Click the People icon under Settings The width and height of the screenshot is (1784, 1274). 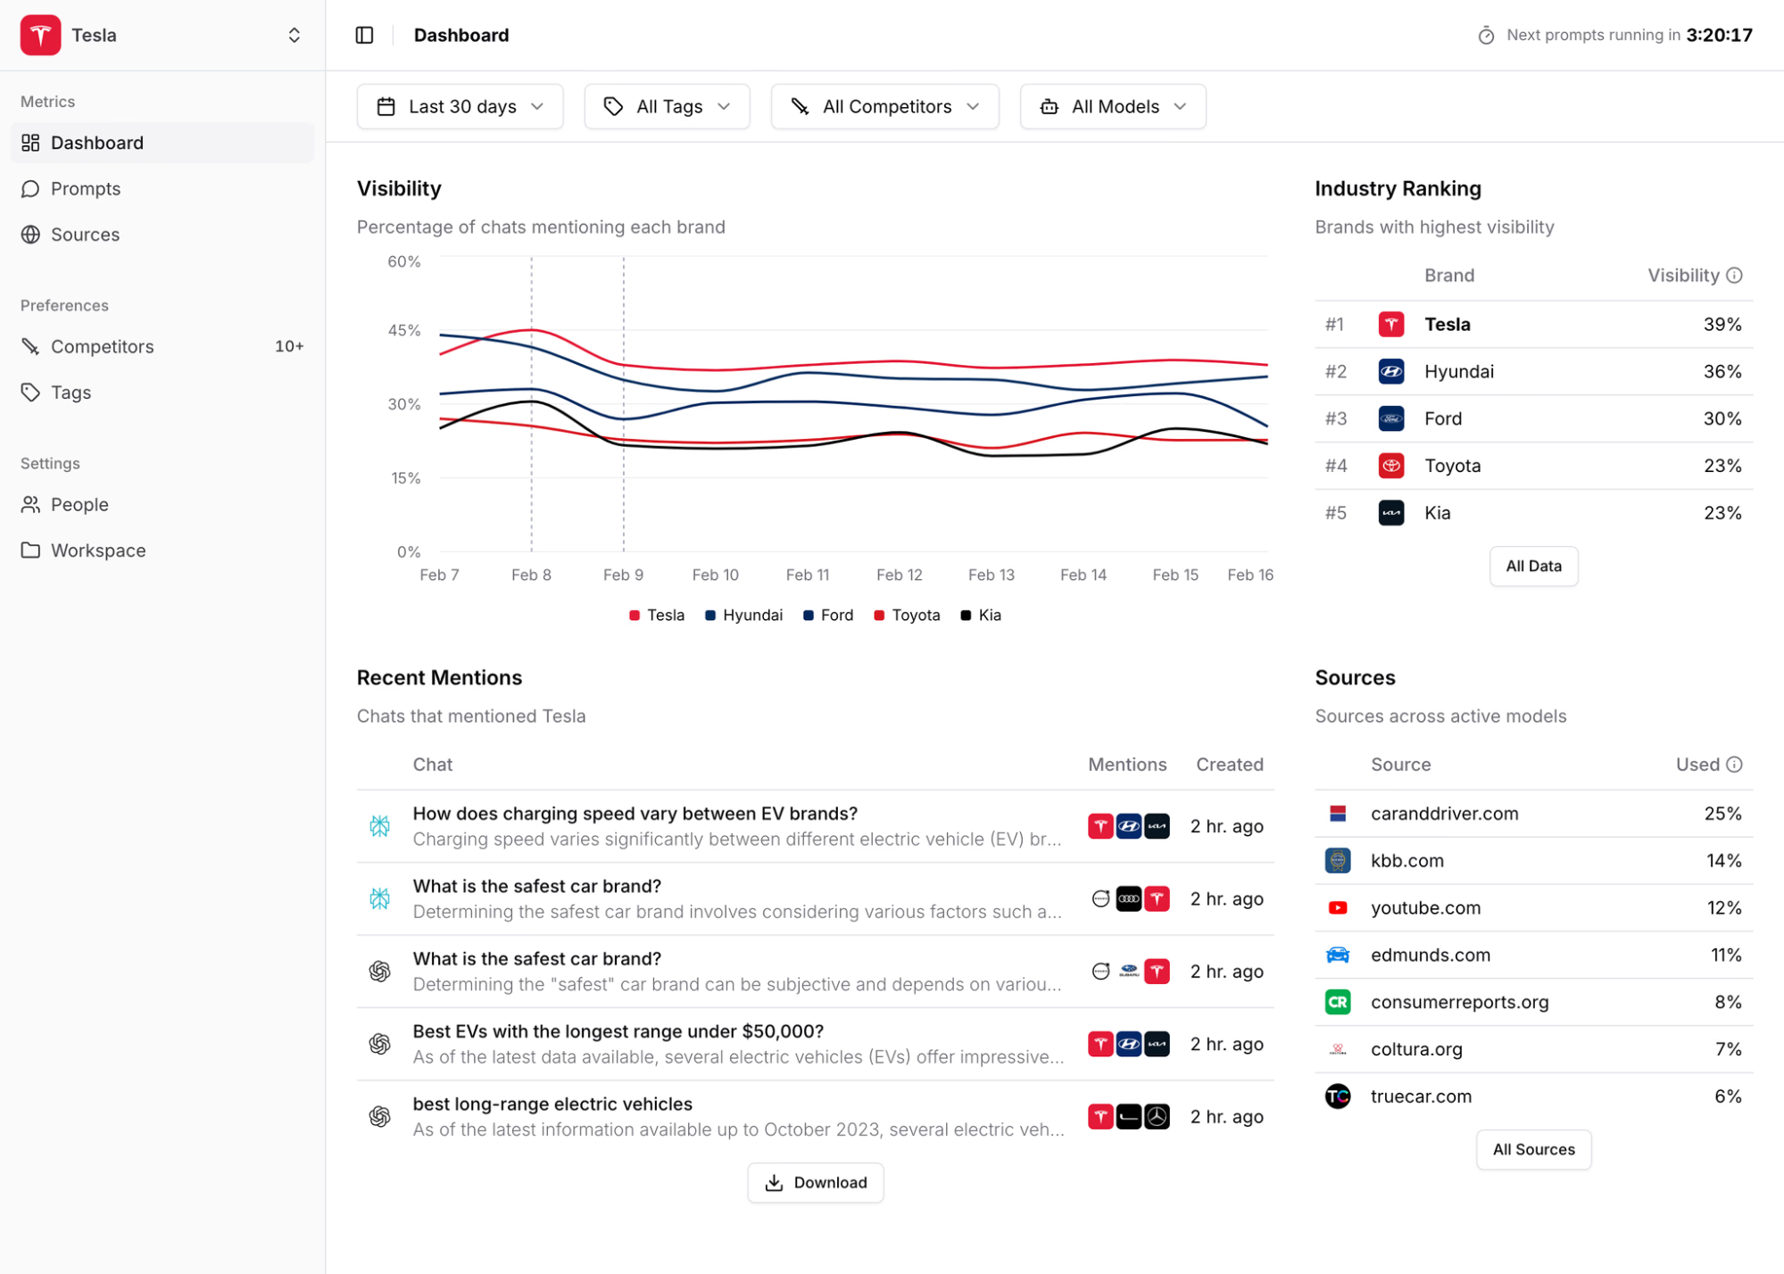(30, 504)
